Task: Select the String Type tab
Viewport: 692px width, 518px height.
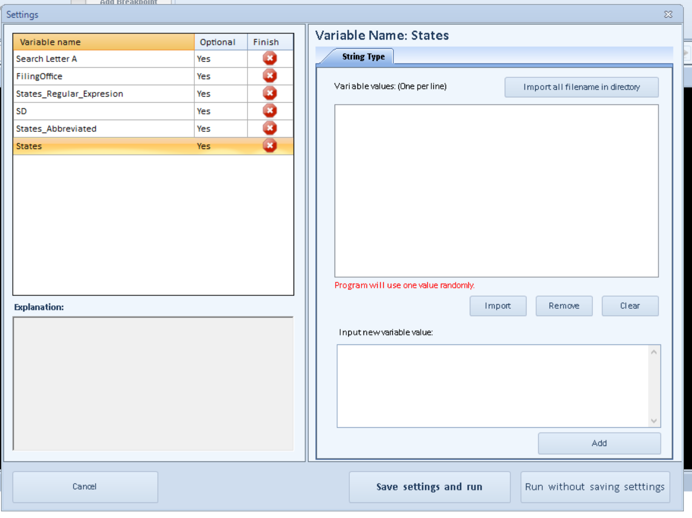Action: [363, 57]
